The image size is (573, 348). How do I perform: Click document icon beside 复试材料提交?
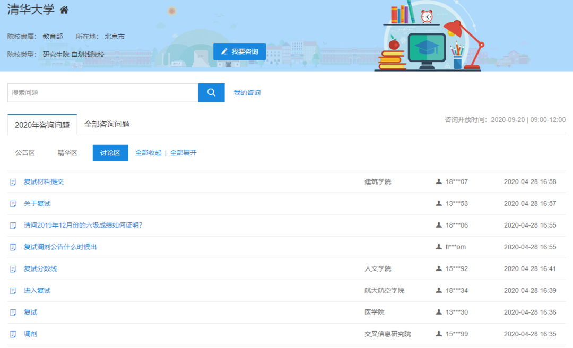[13, 182]
